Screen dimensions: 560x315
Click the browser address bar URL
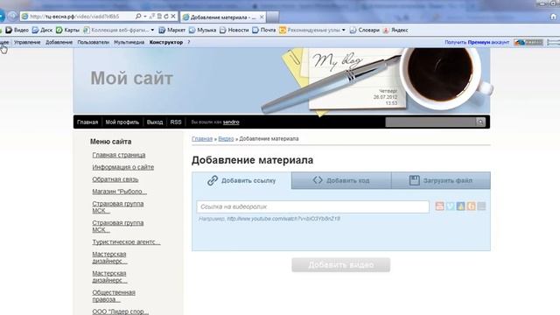[x=74, y=17]
